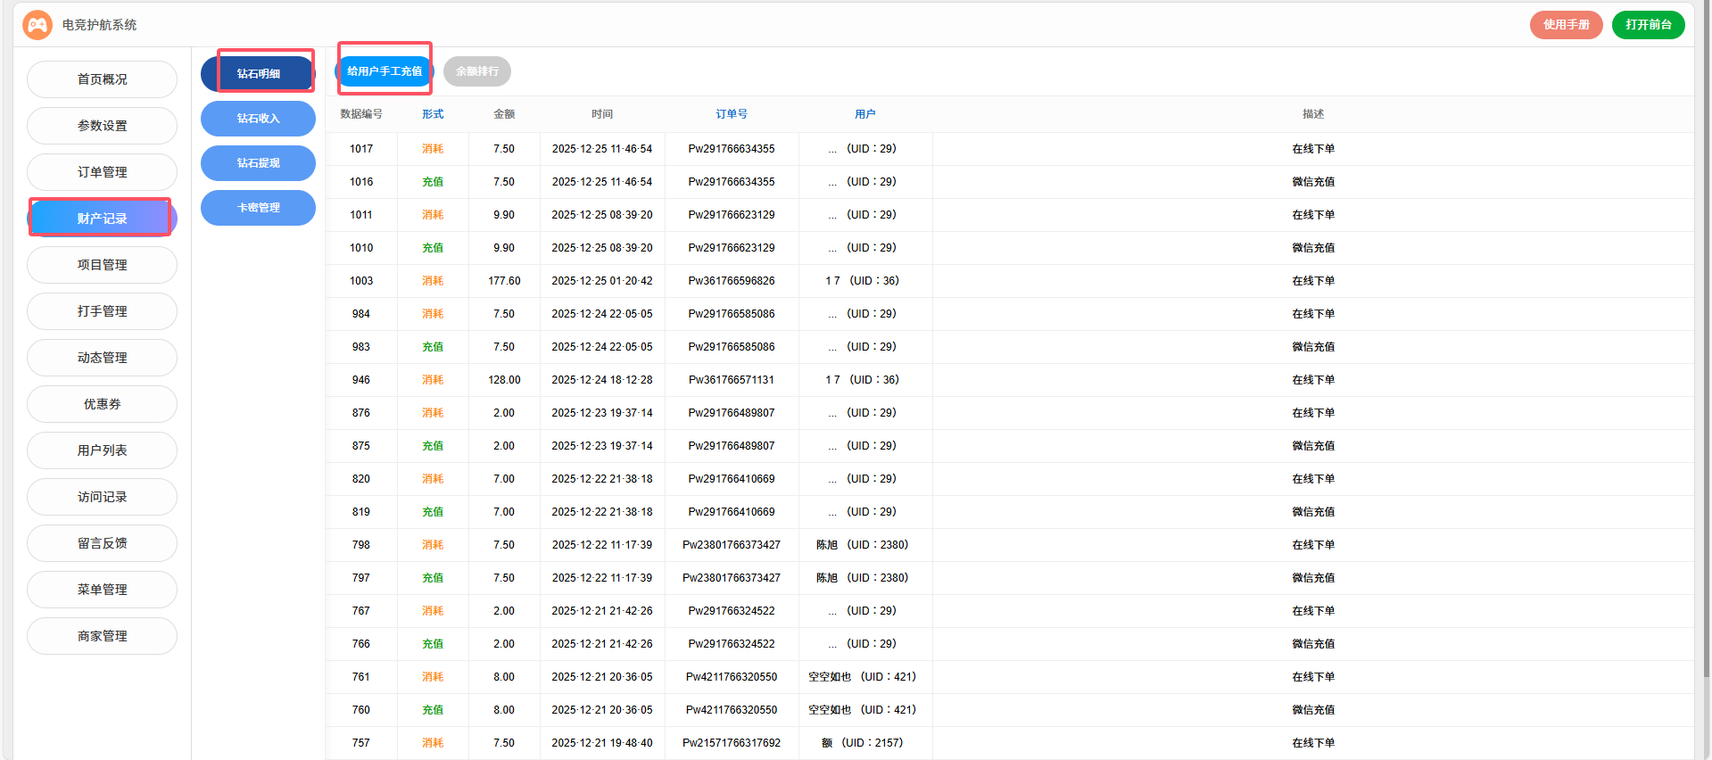Open 订单管理 in the sidebar
Image resolution: width=1712 pixels, height=760 pixels.
click(102, 172)
